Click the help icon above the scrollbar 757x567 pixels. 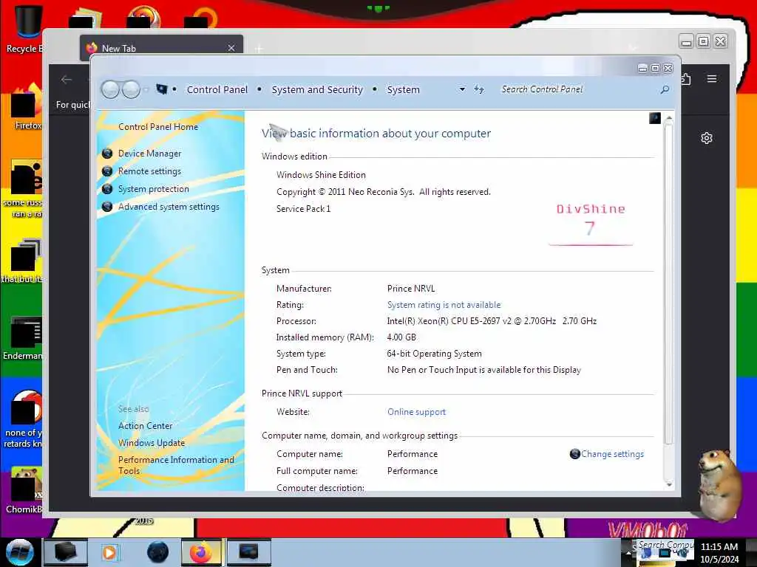[655, 118]
